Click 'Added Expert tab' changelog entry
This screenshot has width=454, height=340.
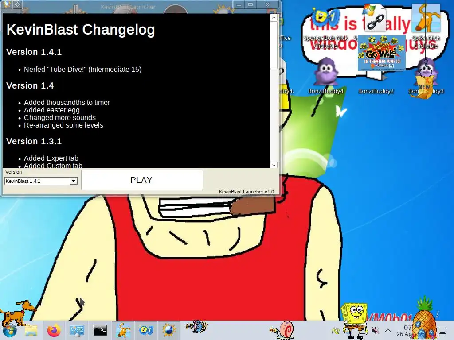point(51,158)
